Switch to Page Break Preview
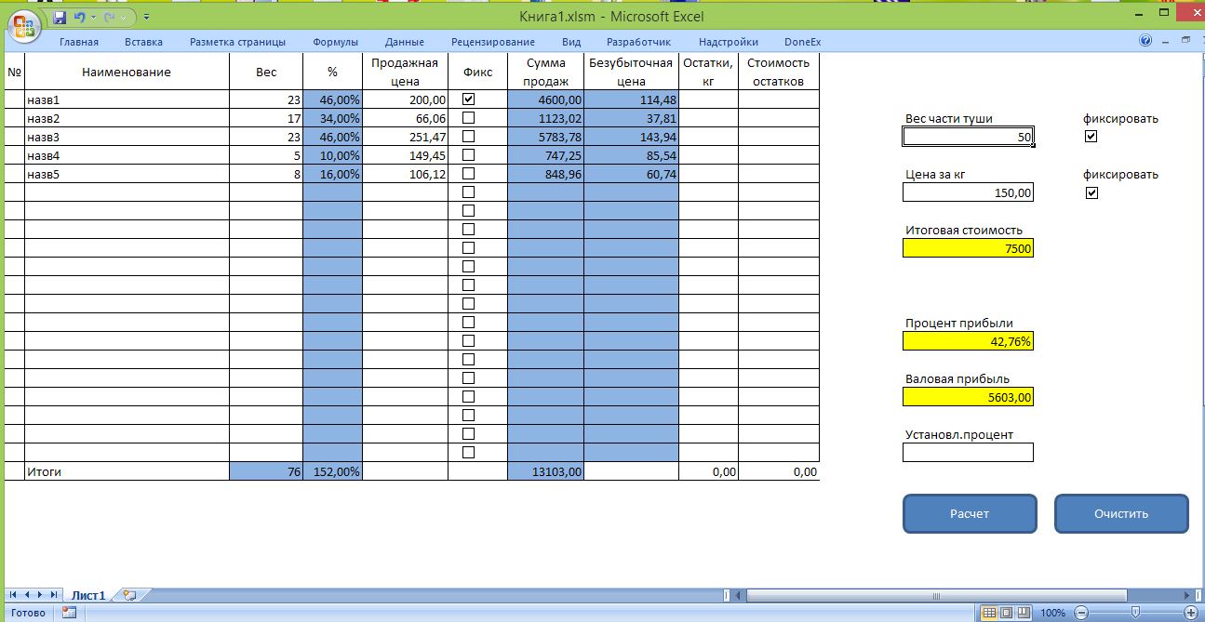 (x=1024, y=613)
